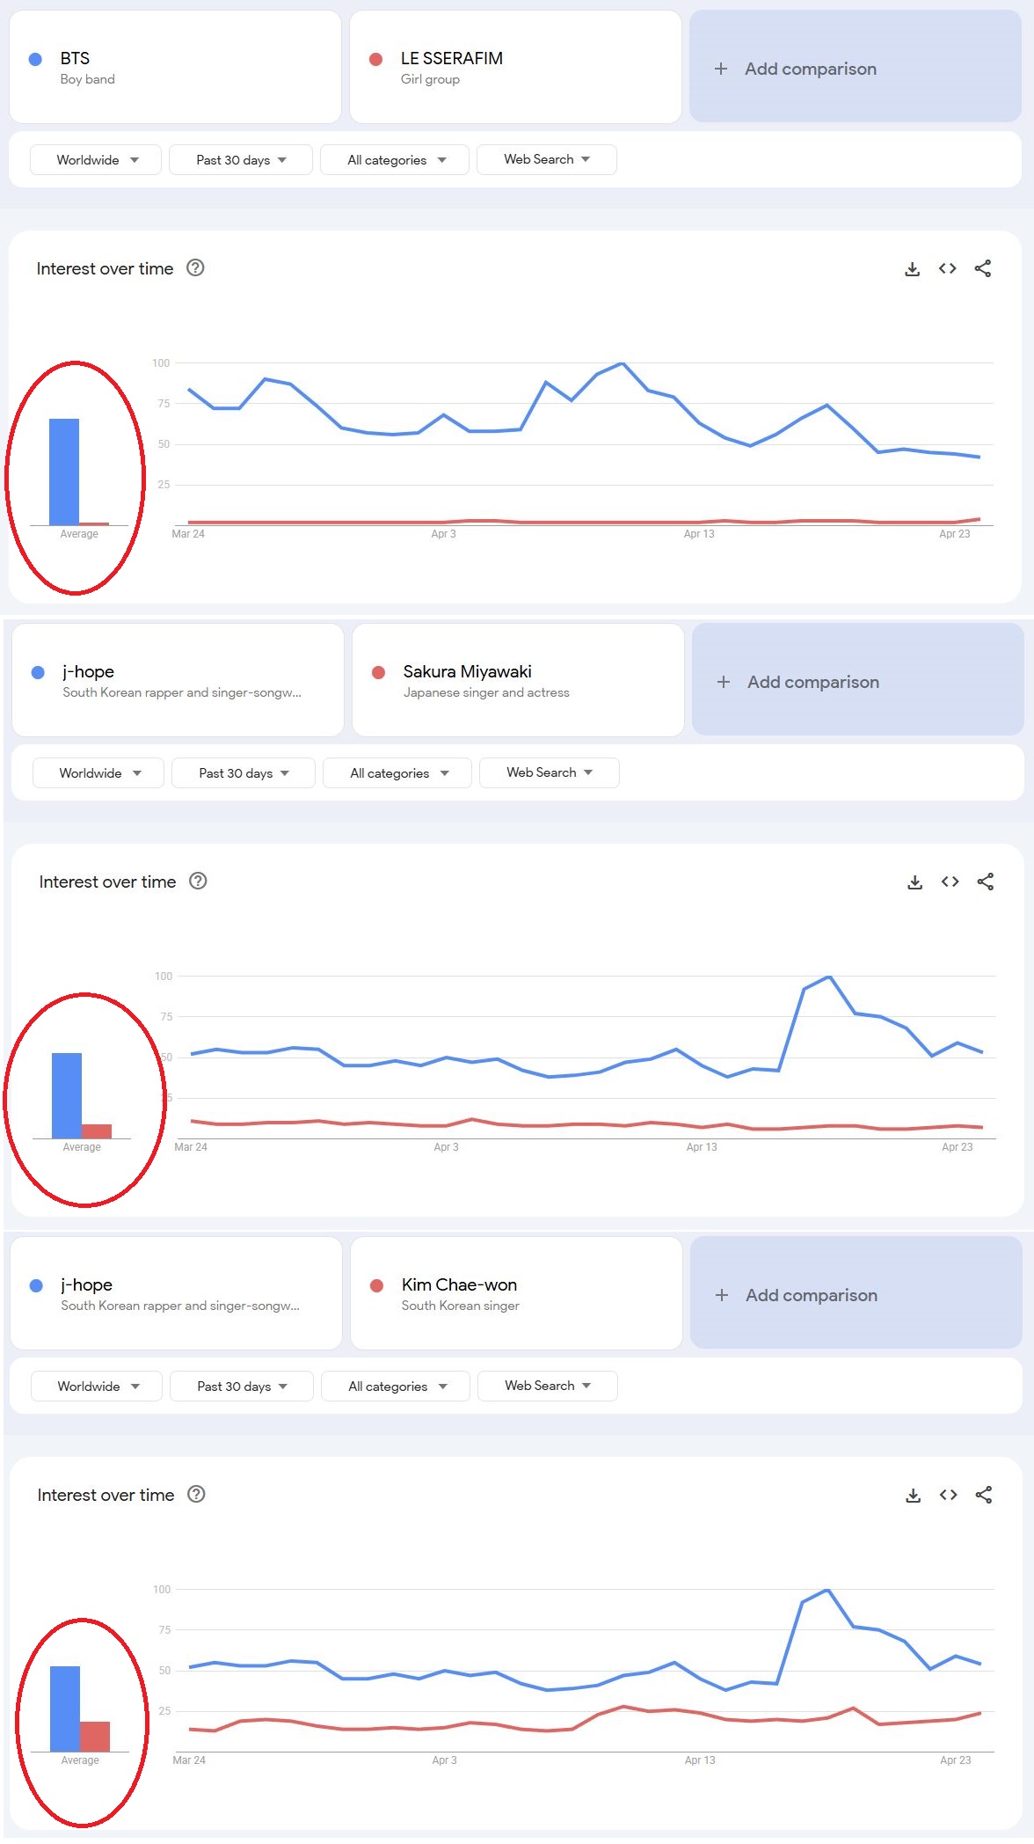Open Web Search dropdown under Kim Chae-won comparison
The width and height of the screenshot is (1034, 1844).
point(547,1386)
